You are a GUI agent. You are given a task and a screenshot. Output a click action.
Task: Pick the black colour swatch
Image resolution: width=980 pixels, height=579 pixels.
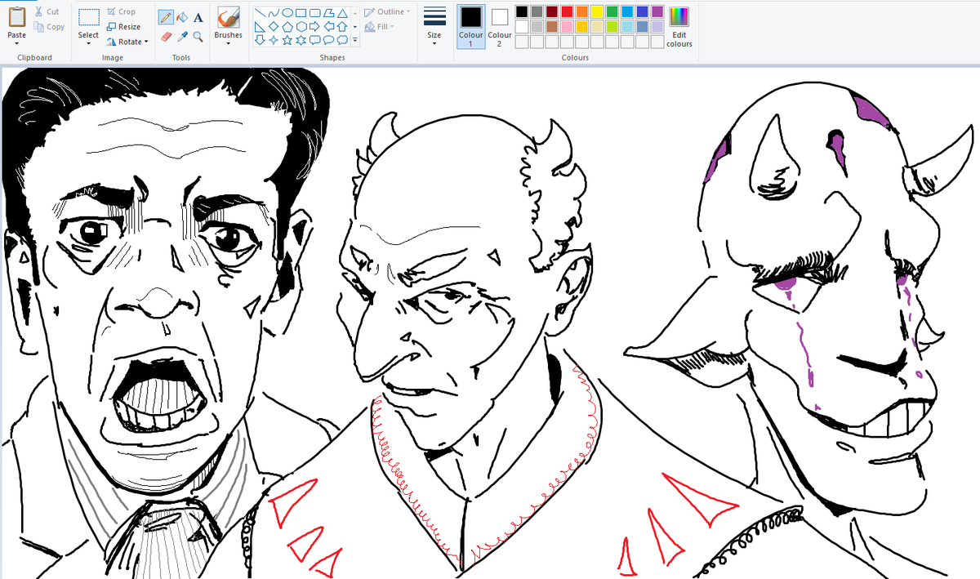tap(521, 11)
